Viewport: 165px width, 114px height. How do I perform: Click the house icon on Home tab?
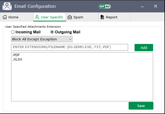[x=5, y=17]
